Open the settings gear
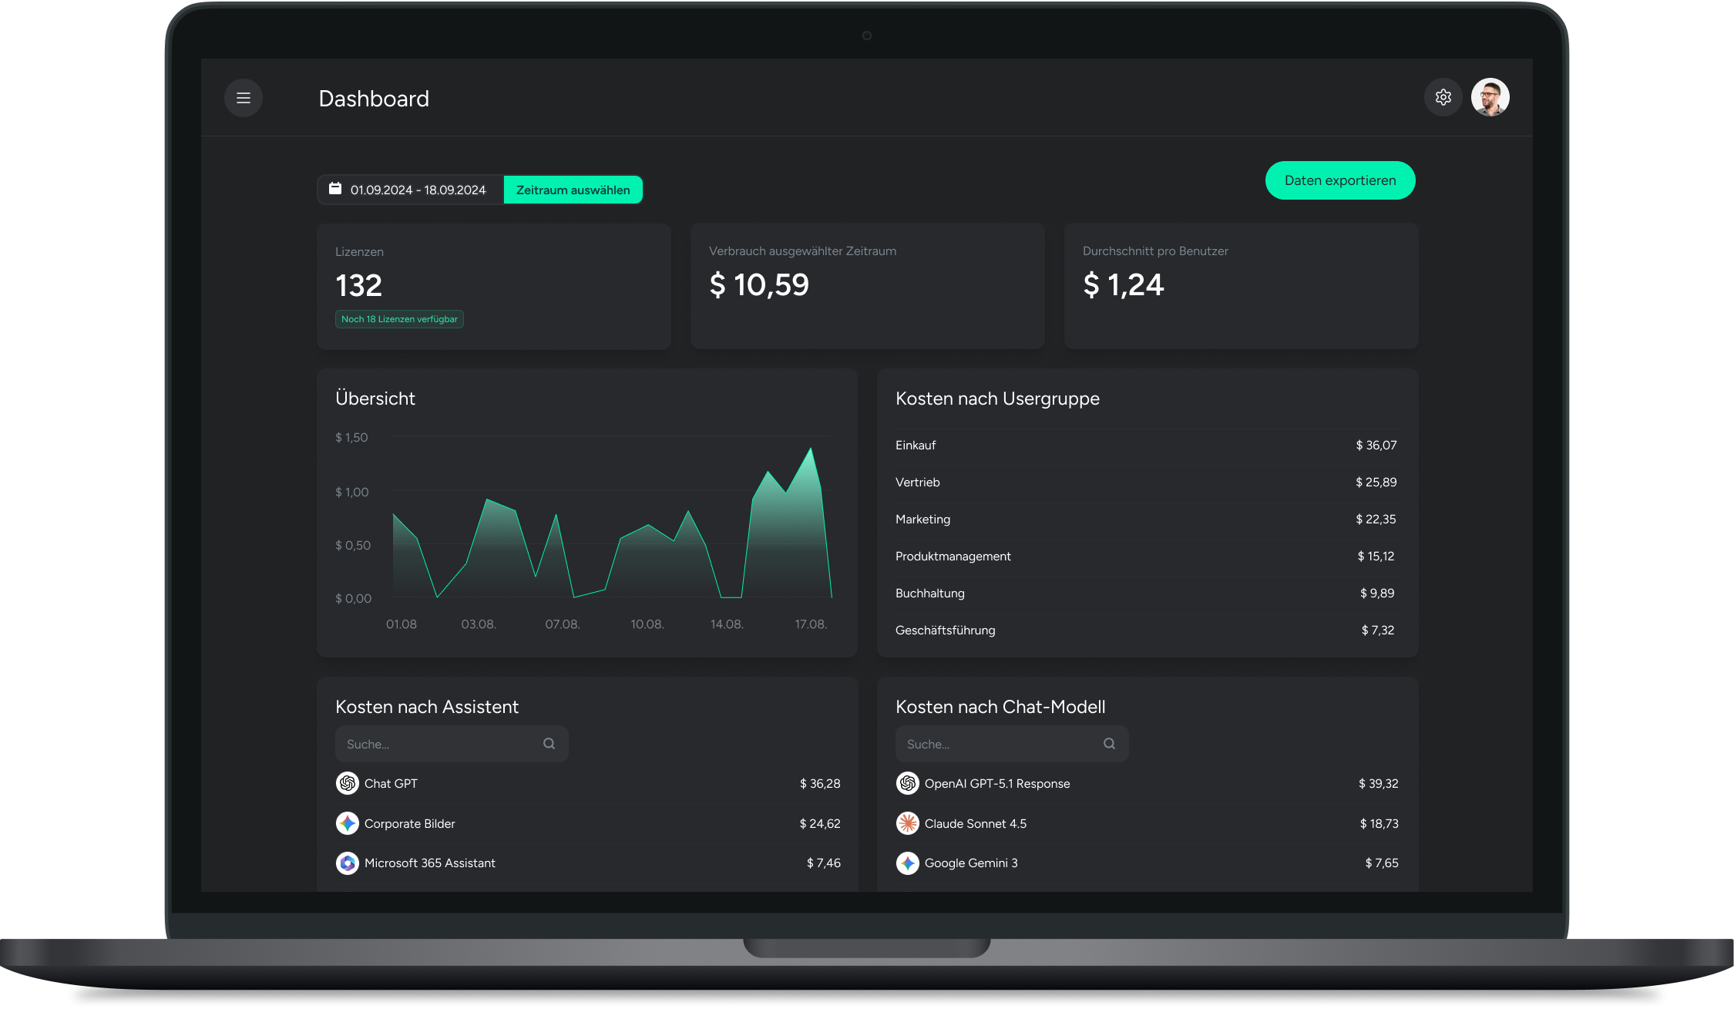 pos(1443,97)
